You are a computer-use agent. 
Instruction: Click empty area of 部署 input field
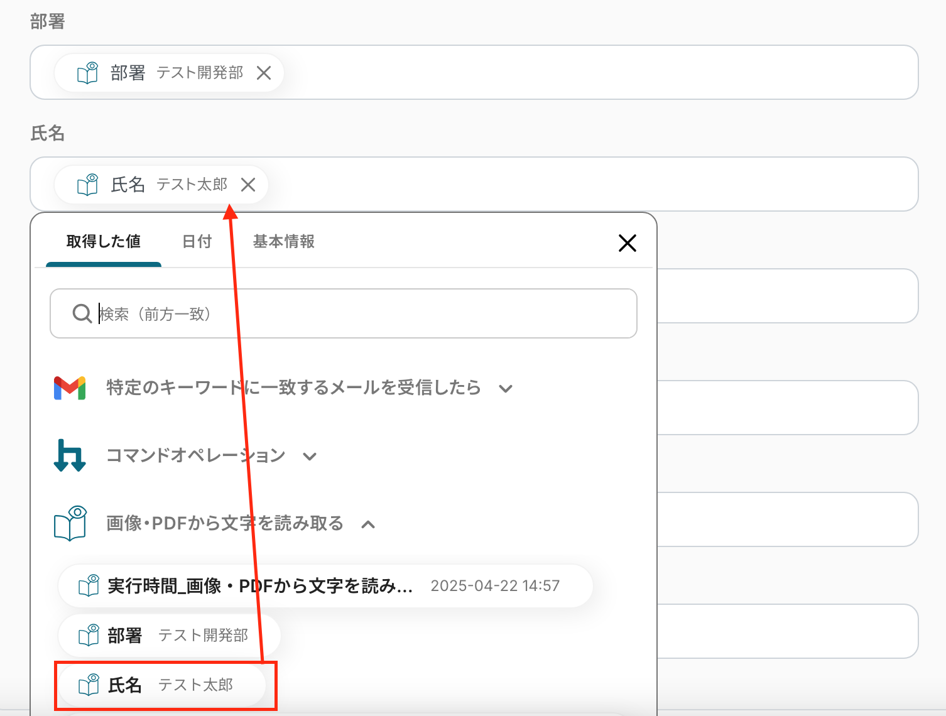point(597,73)
